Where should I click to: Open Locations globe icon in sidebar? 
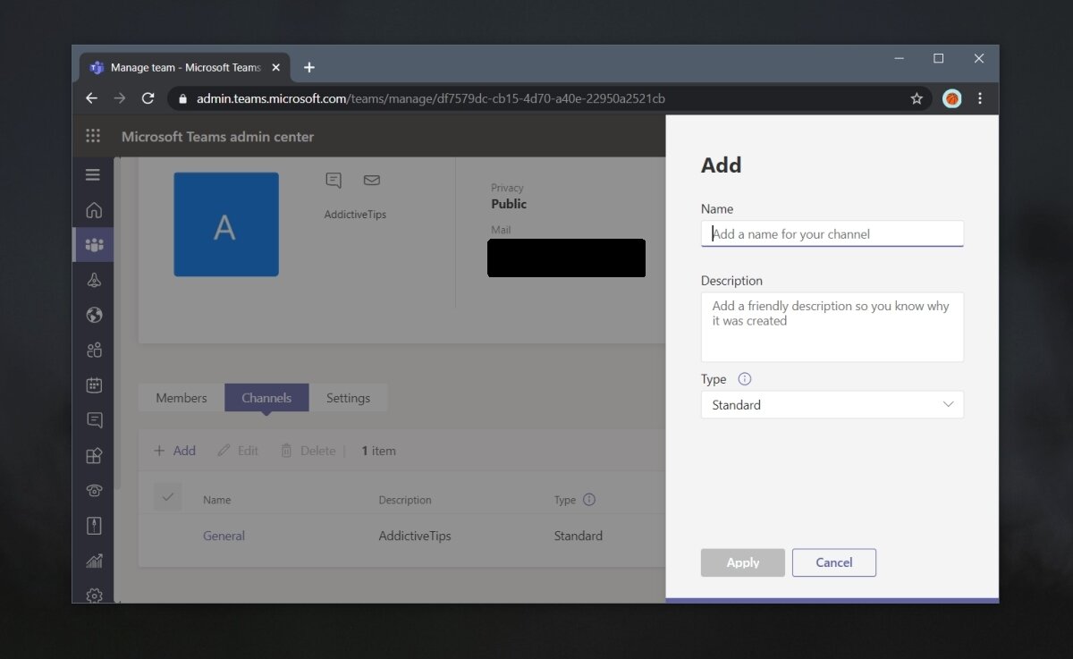tap(94, 315)
